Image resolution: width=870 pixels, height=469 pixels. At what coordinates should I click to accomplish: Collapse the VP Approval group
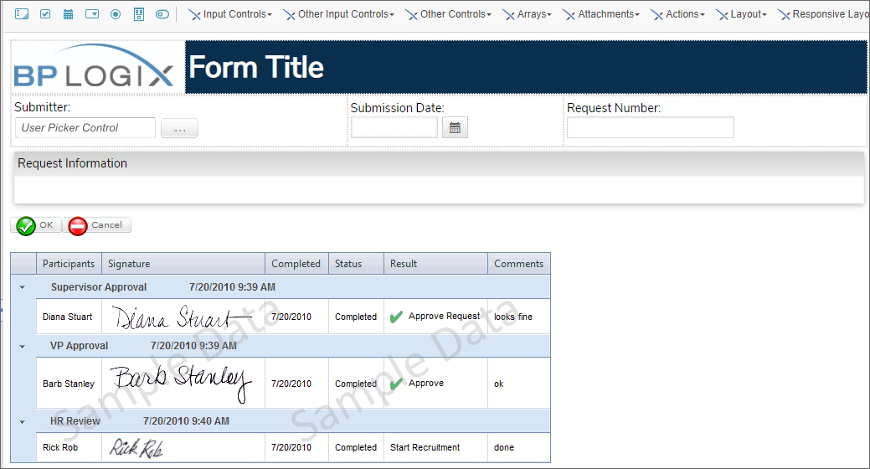point(23,346)
